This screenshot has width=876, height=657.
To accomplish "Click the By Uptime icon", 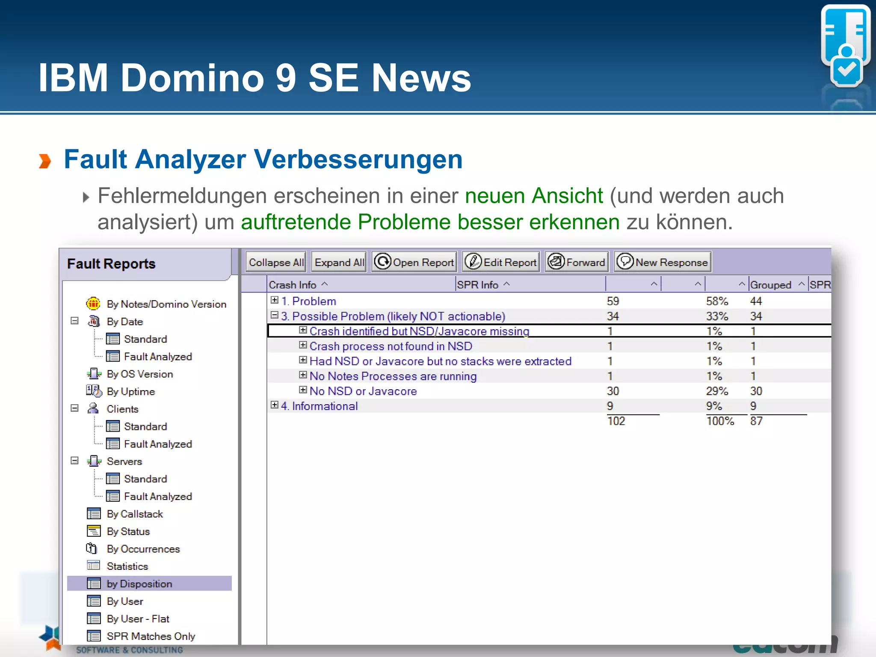I will (x=94, y=391).
